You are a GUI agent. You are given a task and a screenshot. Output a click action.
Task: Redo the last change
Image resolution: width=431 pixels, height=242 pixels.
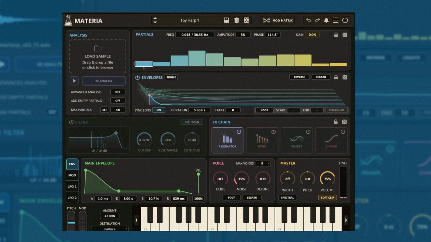(318, 20)
